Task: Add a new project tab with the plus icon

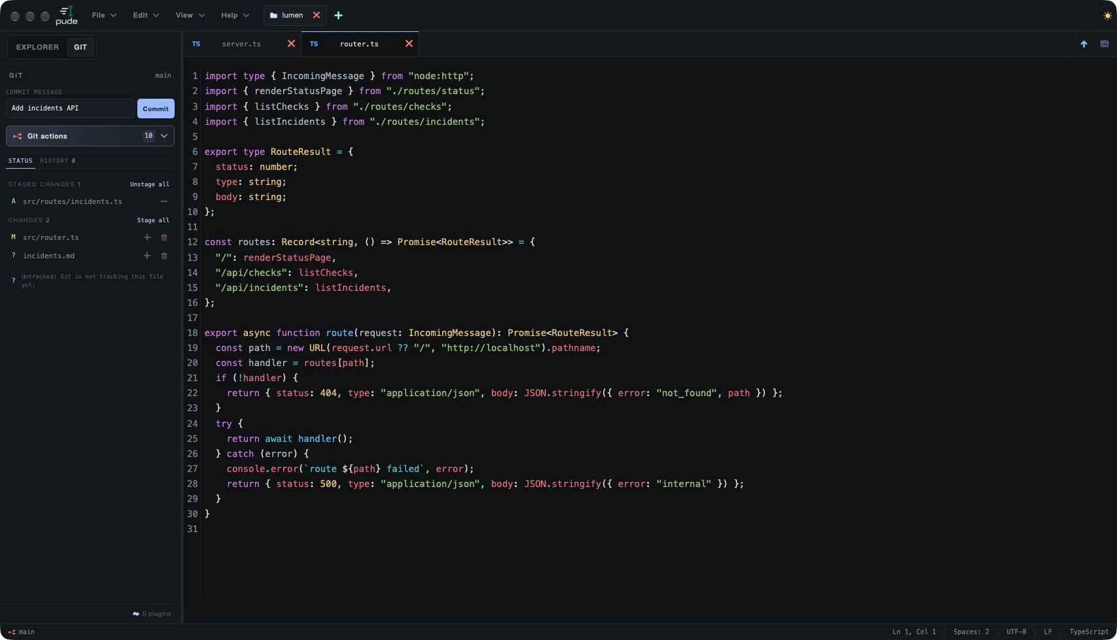Action: click(338, 15)
